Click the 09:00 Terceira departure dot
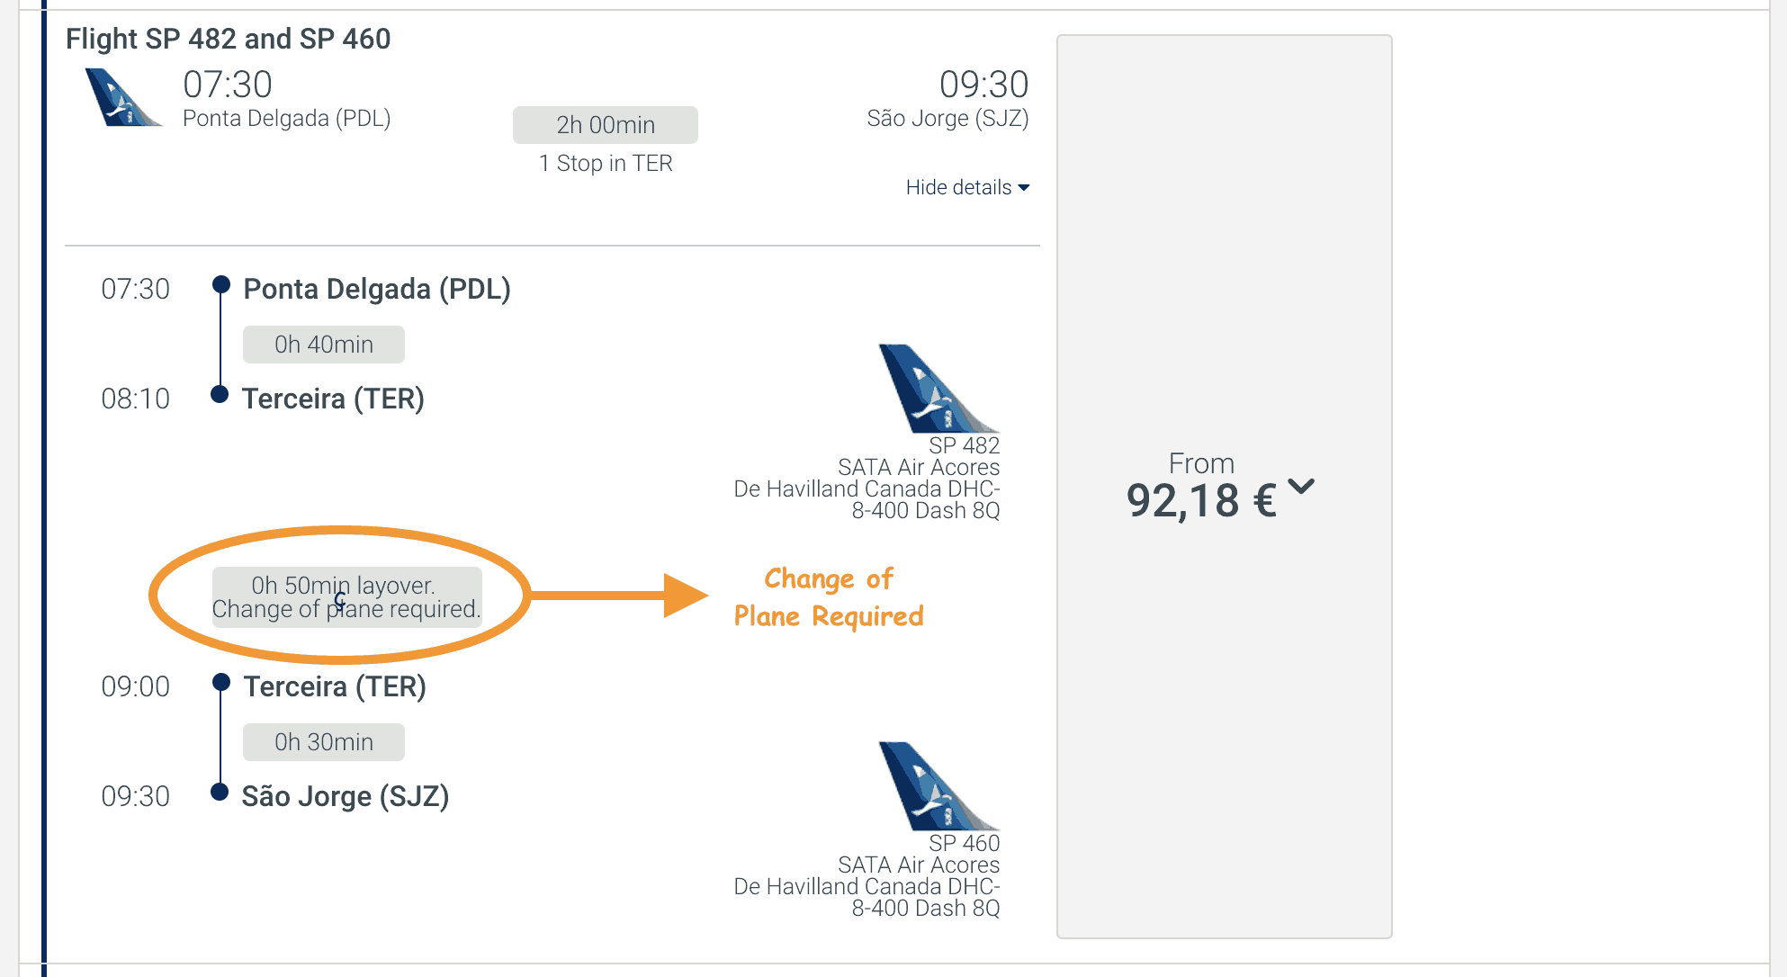This screenshot has width=1787, height=977. pos(220,683)
